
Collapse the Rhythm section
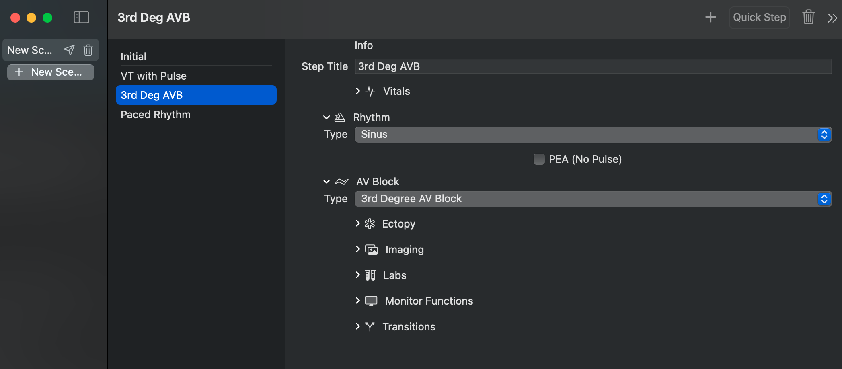click(327, 117)
